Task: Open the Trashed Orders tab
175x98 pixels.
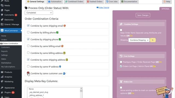Action: tap(95, 2)
